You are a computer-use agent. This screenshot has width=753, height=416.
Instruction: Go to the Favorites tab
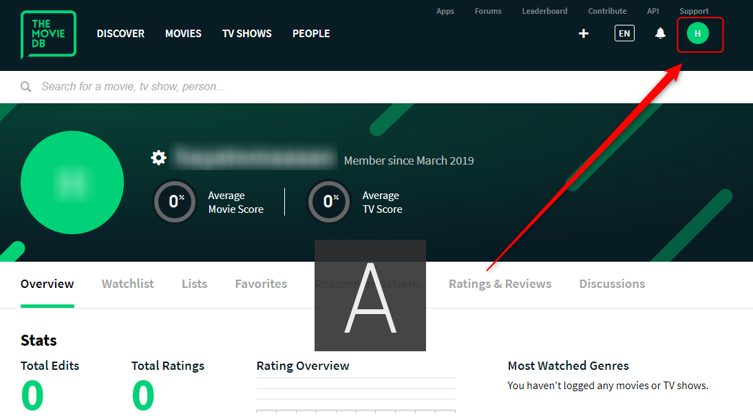coord(261,284)
